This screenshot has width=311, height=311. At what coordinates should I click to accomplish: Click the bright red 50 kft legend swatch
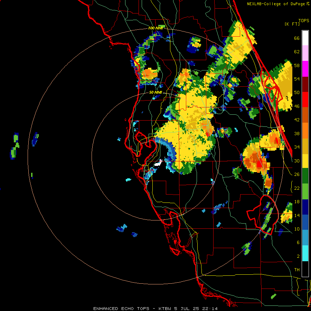305,100
